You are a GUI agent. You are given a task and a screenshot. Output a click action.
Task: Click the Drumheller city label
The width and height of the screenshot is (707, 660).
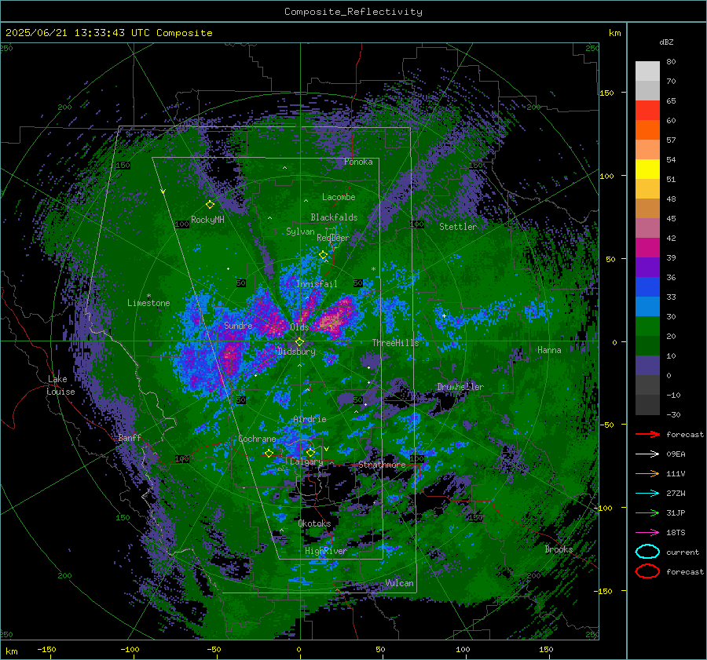(460, 387)
